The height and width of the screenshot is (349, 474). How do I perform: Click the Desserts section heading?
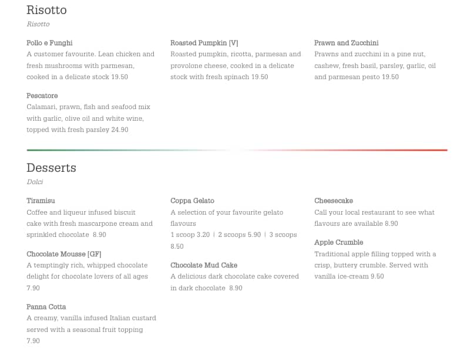coord(52,168)
